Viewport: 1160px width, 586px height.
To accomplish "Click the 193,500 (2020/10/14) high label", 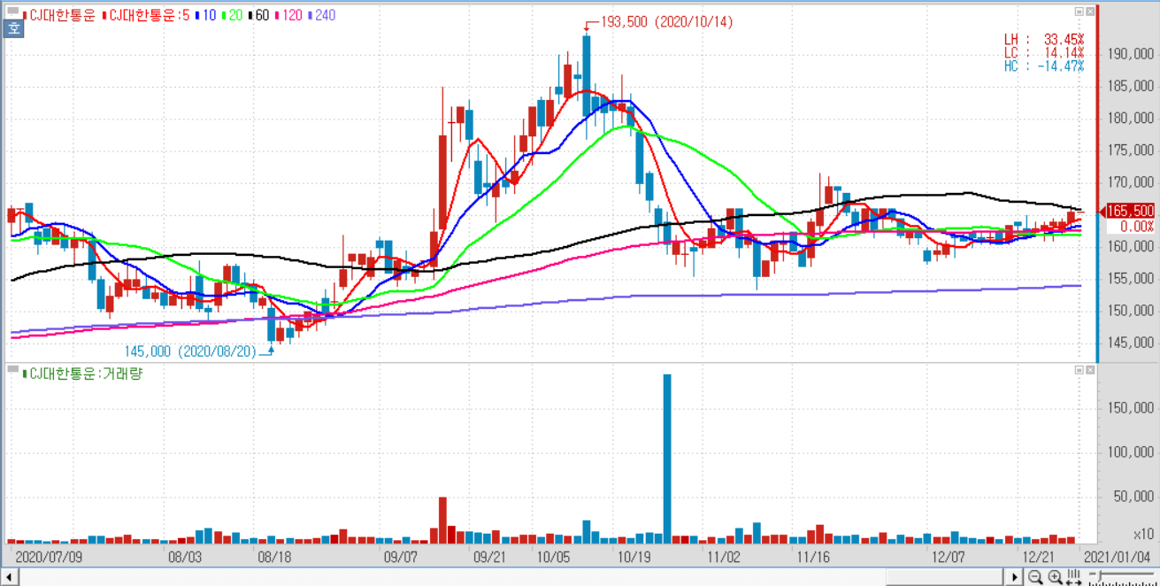I will pos(666,22).
